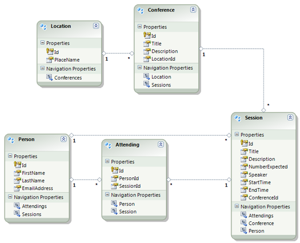Viewport: 300px width, 243px height.
Task: Select the property icon beside ConferenceId
Action: tap(244, 197)
